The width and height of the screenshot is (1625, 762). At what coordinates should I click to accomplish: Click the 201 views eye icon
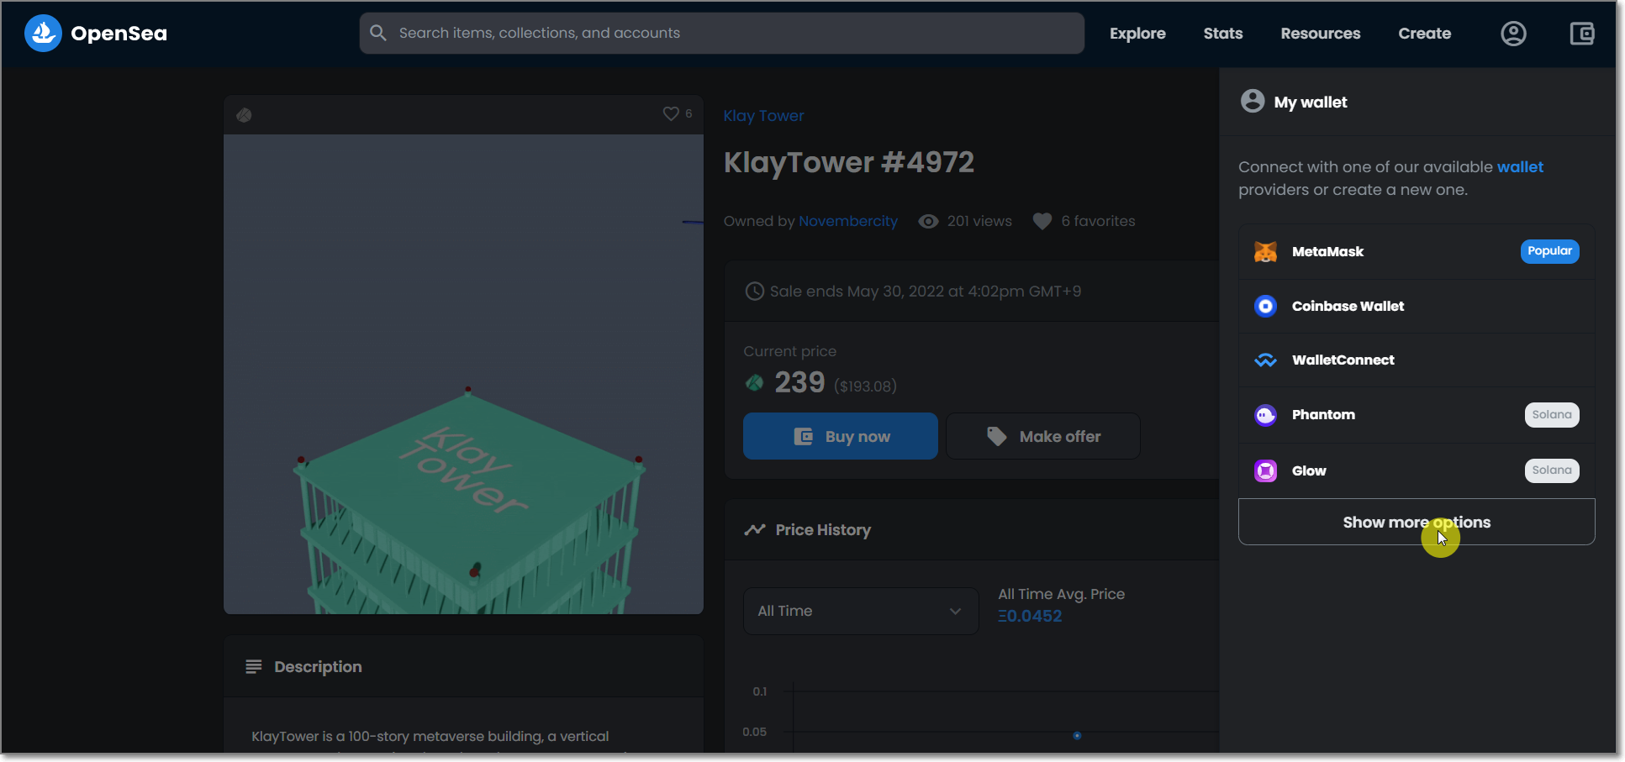click(928, 221)
